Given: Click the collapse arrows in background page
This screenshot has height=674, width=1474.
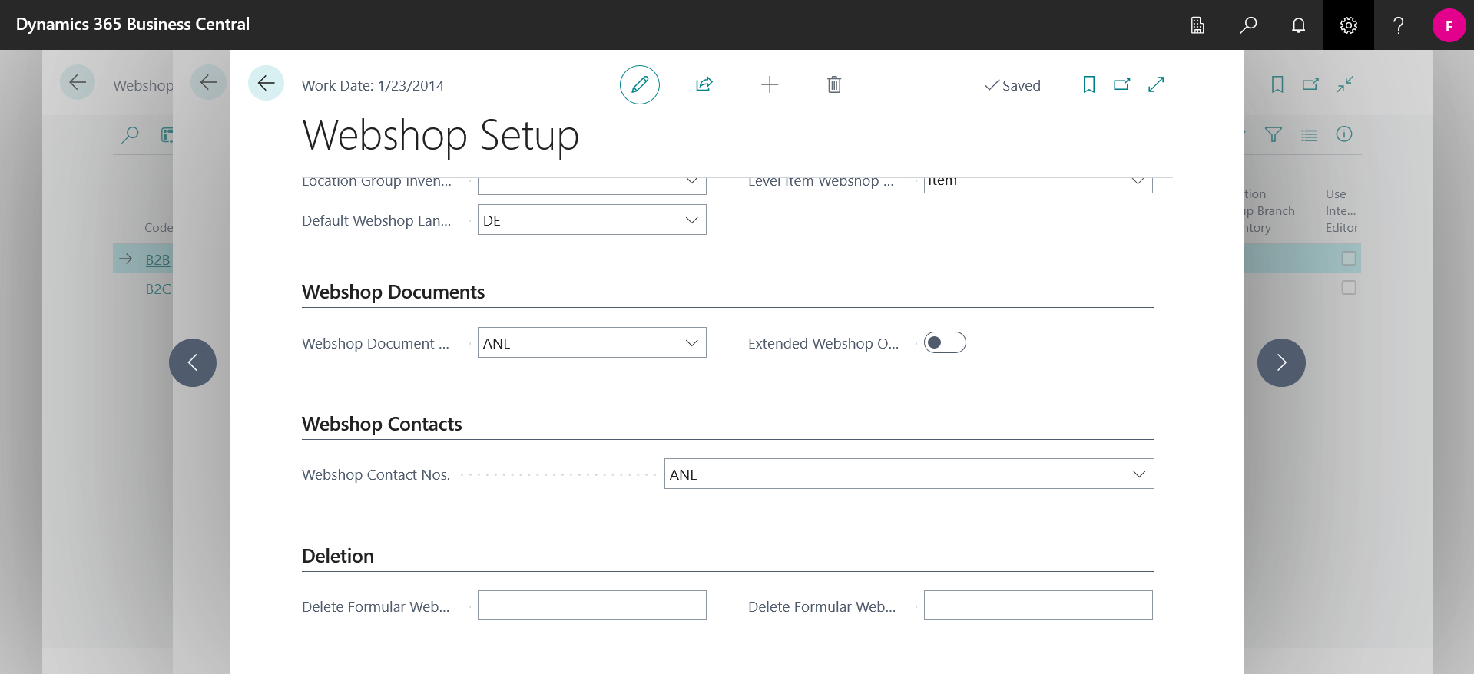Looking at the screenshot, I should pos(1344,84).
